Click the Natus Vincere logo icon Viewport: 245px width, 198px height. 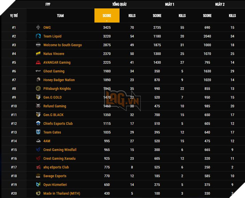[38, 54]
